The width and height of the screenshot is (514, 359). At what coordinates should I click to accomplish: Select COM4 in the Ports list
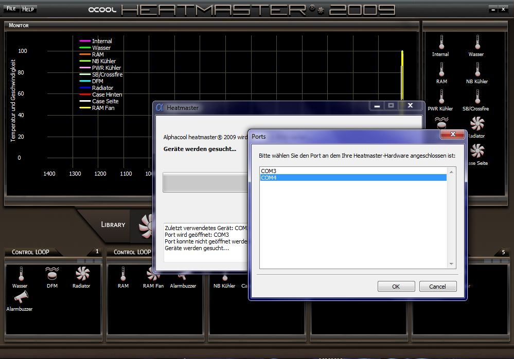(x=353, y=178)
